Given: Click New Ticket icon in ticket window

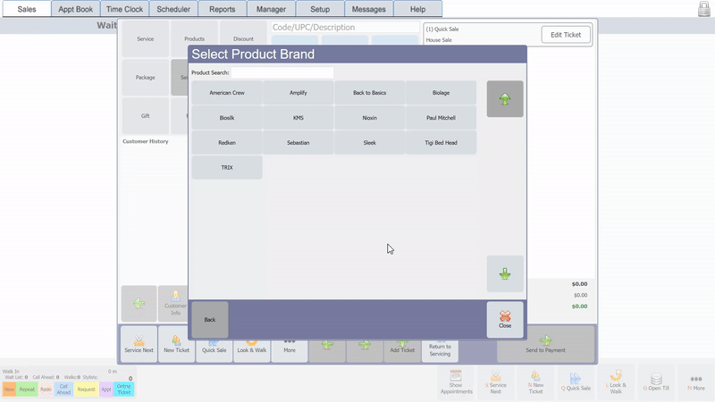Looking at the screenshot, I should tap(176, 344).
